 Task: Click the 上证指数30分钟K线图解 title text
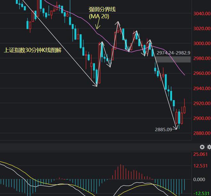[x=33, y=50]
